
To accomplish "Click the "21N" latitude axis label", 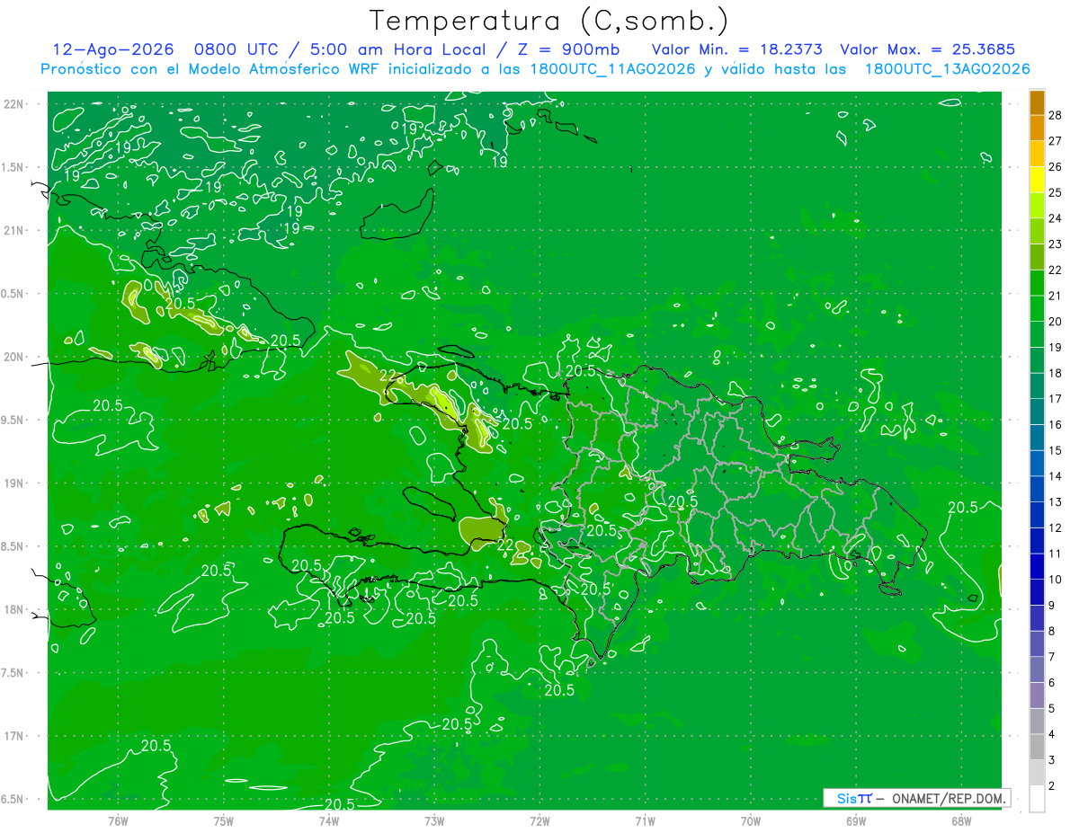I will point(14,230).
